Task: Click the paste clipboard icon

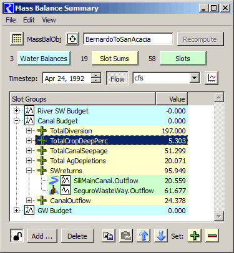Action: pyautogui.click(x=126, y=236)
